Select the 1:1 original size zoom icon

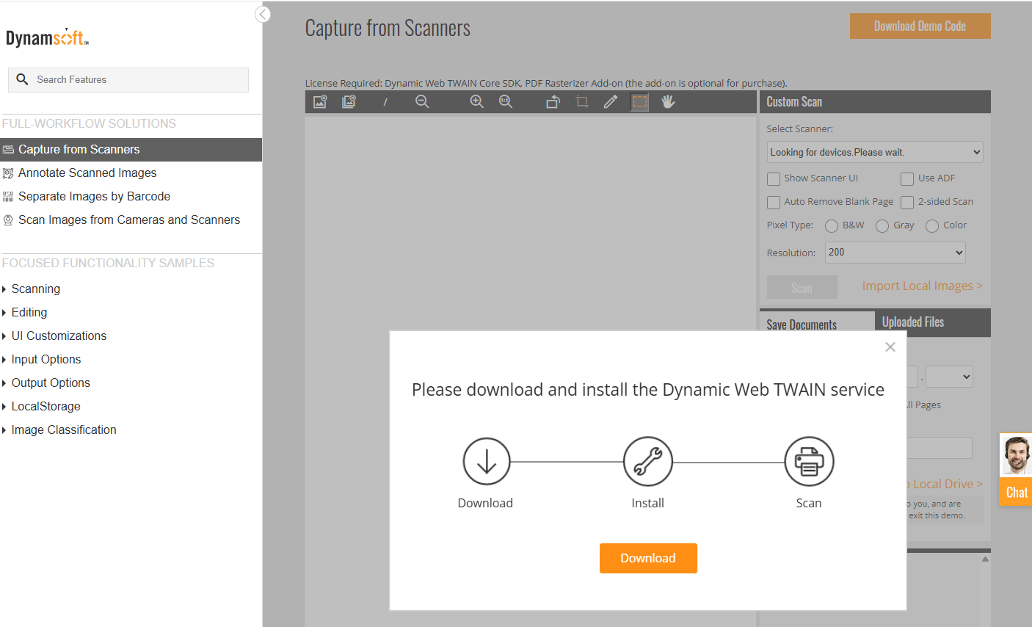tap(506, 101)
